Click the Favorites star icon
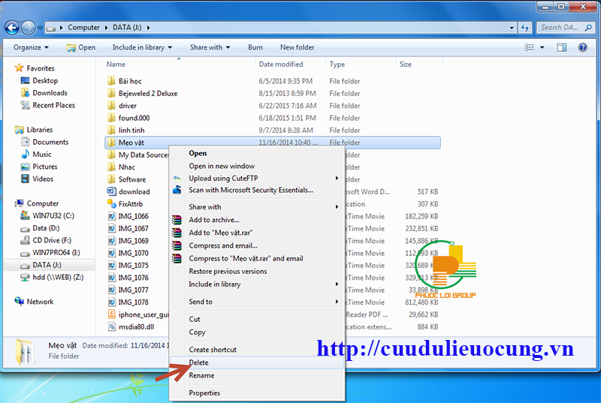The height and width of the screenshot is (403, 601). 20,68
